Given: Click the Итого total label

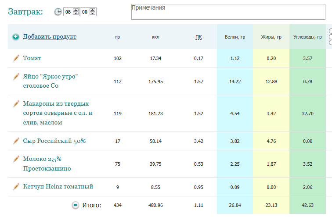Looking at the screenshot, I should click(x=92, y=205).
